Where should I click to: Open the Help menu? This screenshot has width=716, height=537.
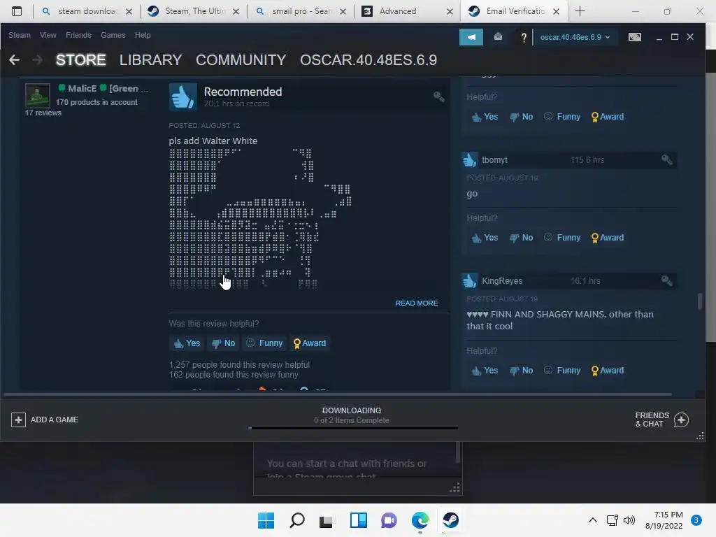(x=143, y=35)
